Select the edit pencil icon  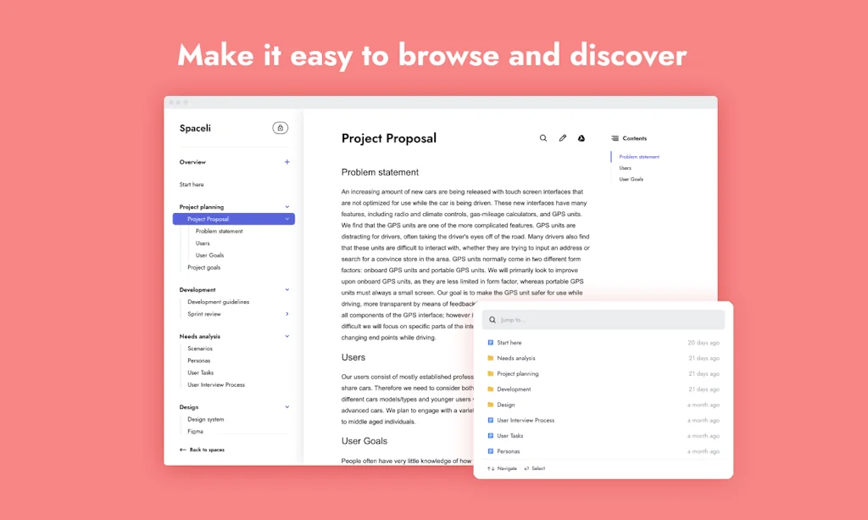click(562, 137)
